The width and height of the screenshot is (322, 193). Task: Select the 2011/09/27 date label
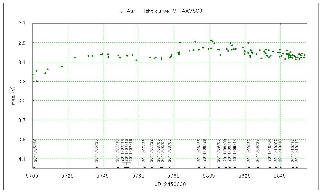click(258, 150)
